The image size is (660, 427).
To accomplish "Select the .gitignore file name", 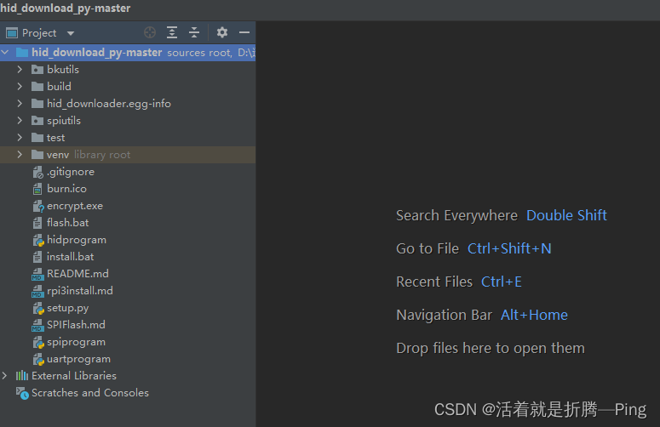I will pyautogui.click(x=71, y=172).
